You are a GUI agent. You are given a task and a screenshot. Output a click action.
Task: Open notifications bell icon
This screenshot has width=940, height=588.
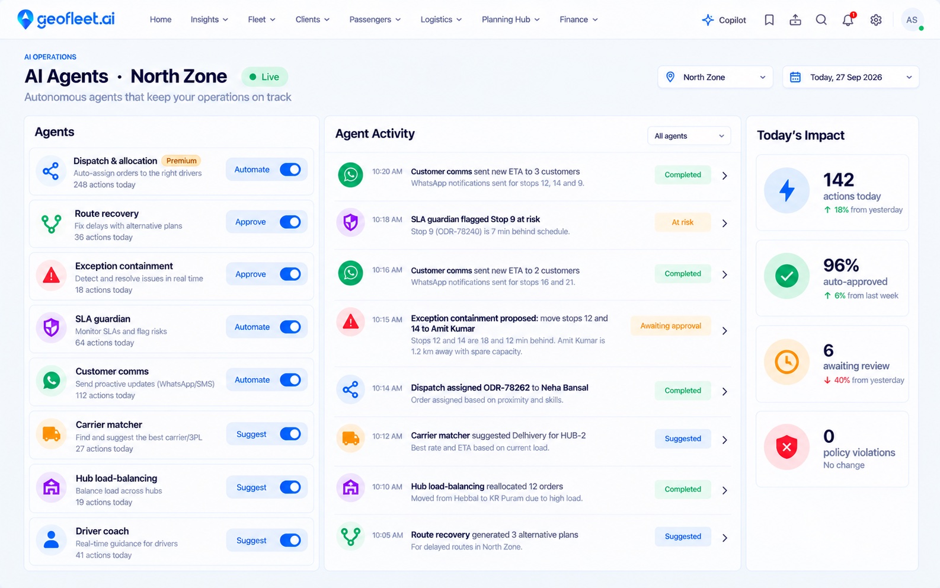848,20
